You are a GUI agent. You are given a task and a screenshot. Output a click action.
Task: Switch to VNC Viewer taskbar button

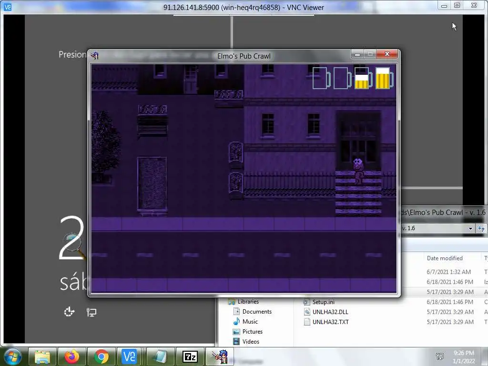tap(130, 356)
